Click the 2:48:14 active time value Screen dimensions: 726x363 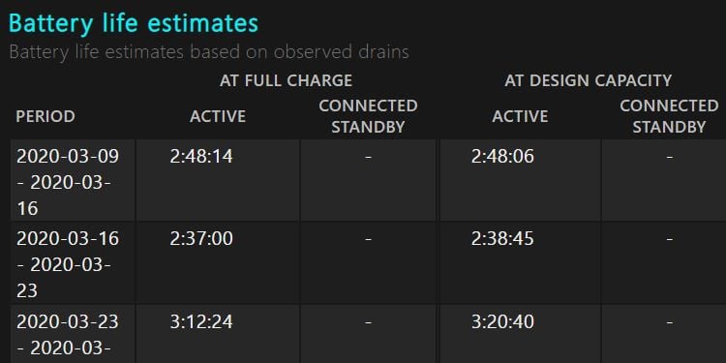201,157
